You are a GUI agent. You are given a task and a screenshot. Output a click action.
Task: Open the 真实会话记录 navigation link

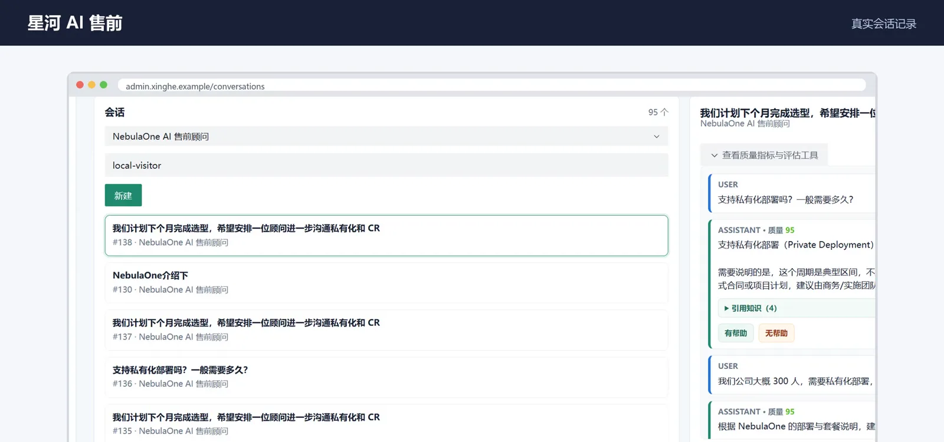click(x=883, y=24)
